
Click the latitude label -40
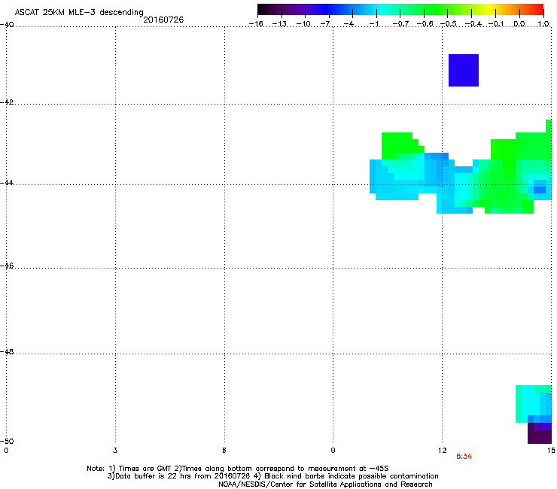click(7, 25)
